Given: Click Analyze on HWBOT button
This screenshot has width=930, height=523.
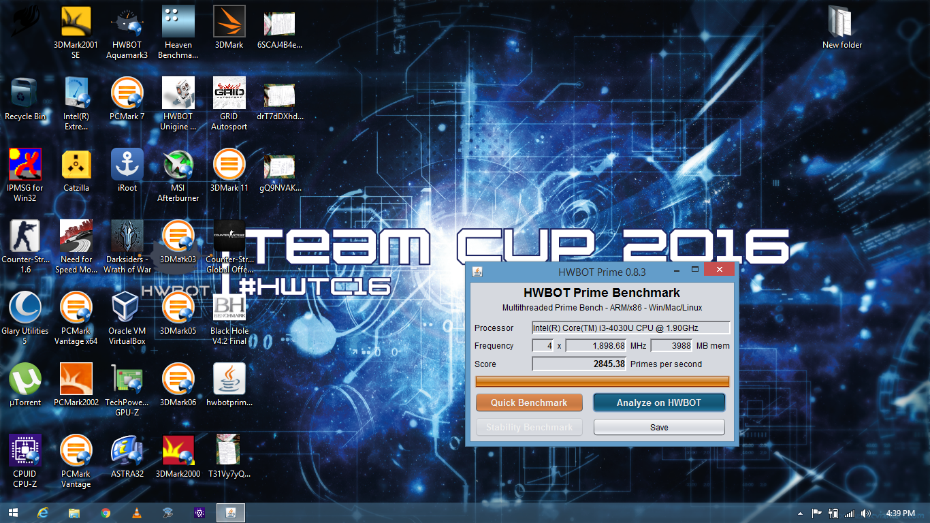Looking at the screenshot, I should 659,402.
